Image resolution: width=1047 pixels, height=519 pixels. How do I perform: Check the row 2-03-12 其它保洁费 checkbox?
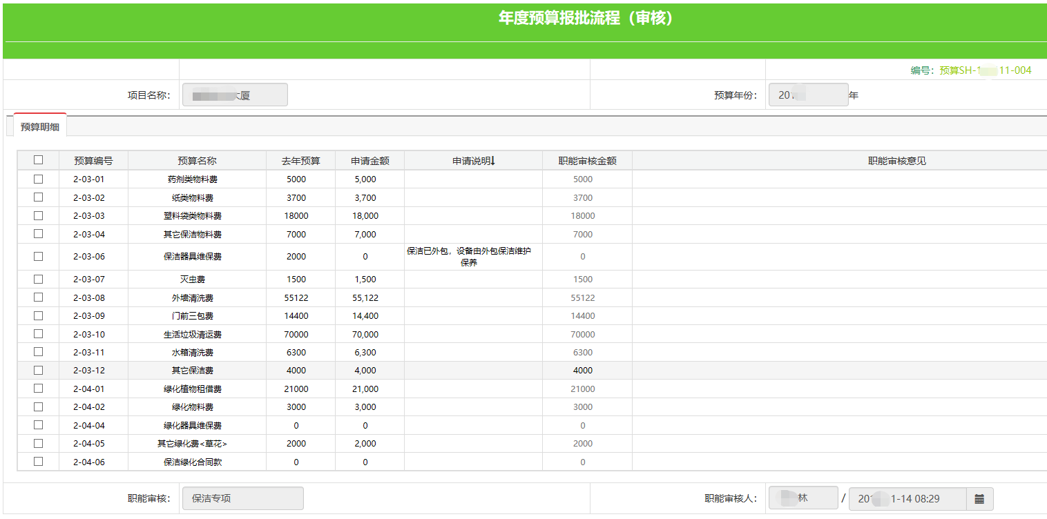click(x=38, y=371)
